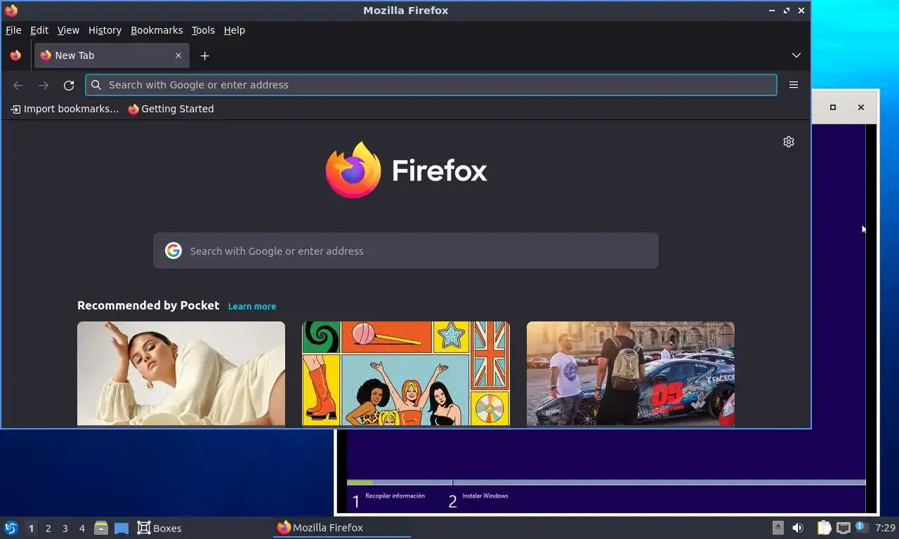Open the LXQt application menu

tap(11, 528)
